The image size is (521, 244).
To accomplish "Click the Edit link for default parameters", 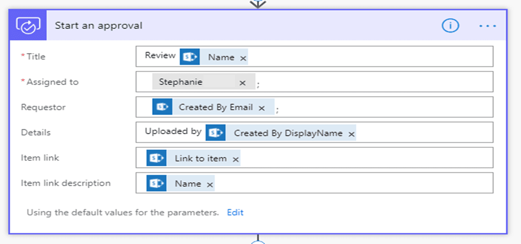I will tap(235, 212).
